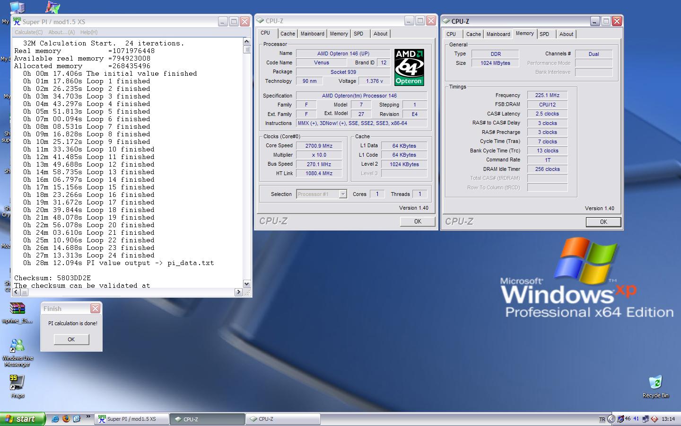This screenshot has height=426, width=681.
Task: Click the third Quick Launch icon
Action: click(77, 419)
